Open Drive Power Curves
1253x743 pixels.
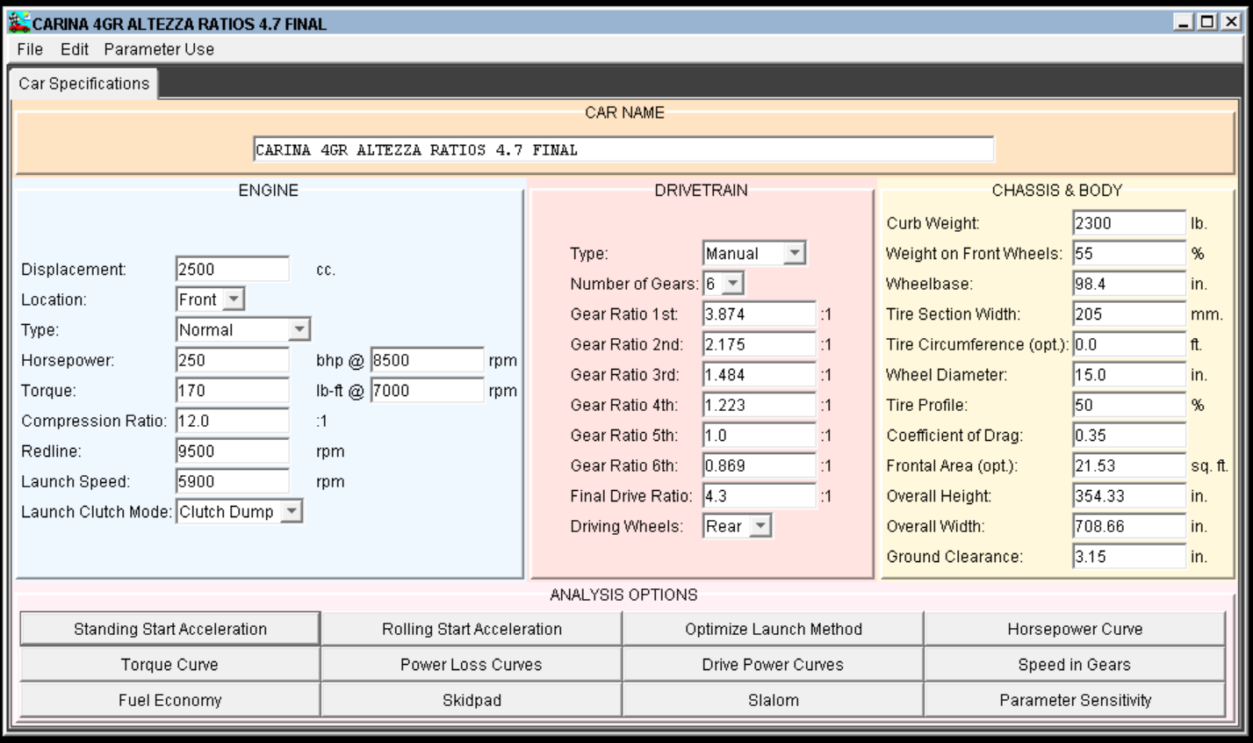pyautogui.click(x=774, y=665)
